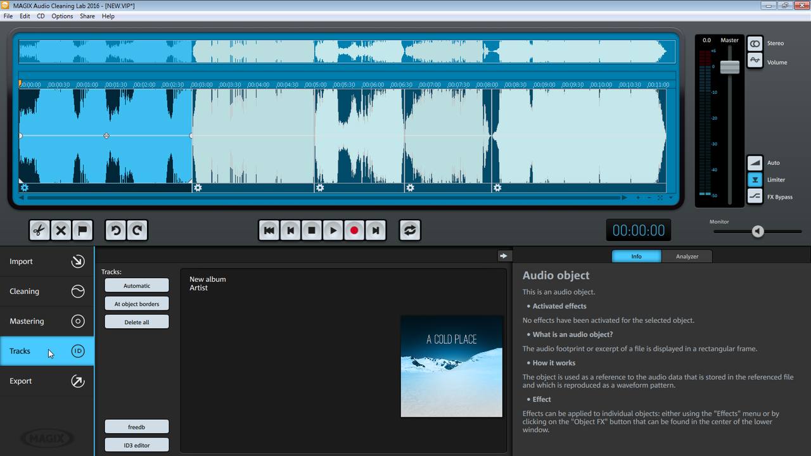Open the Cleaning section
The height and width of the screenshot is (456, 811).
(x=47, y=291)
